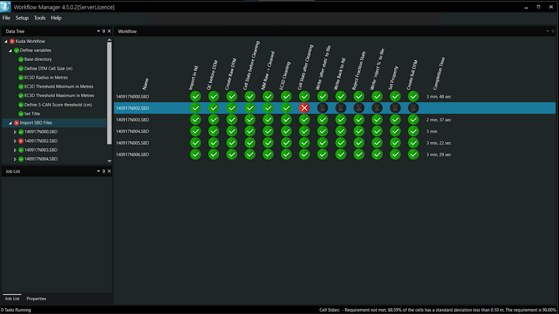Select 140917N006.SBD row name in Workflow table
559x314 pixels.
[x=132, y=155]
